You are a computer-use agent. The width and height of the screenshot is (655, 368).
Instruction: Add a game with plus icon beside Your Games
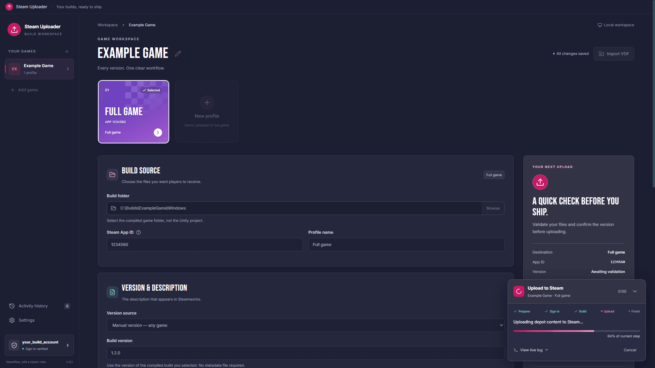click(x=67, y=51)
